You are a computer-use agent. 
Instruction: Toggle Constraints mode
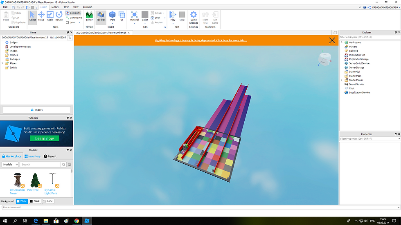pyautogui.click(x=74, y=18)
